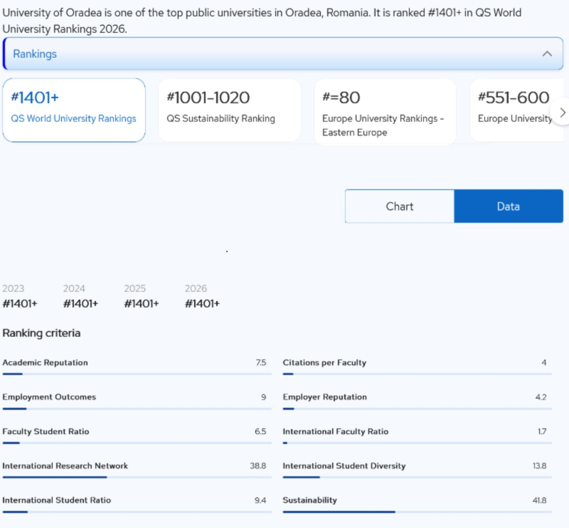Switch to Chart view
569x528 pixels.
click(x=400, y=206)
